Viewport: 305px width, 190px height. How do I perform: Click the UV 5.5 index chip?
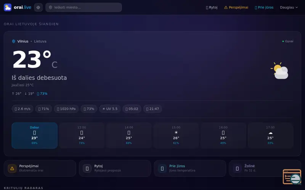(110, 109)
